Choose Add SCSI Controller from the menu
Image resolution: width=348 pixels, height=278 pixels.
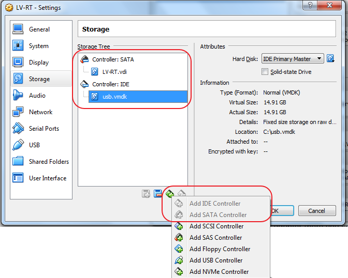216,226
